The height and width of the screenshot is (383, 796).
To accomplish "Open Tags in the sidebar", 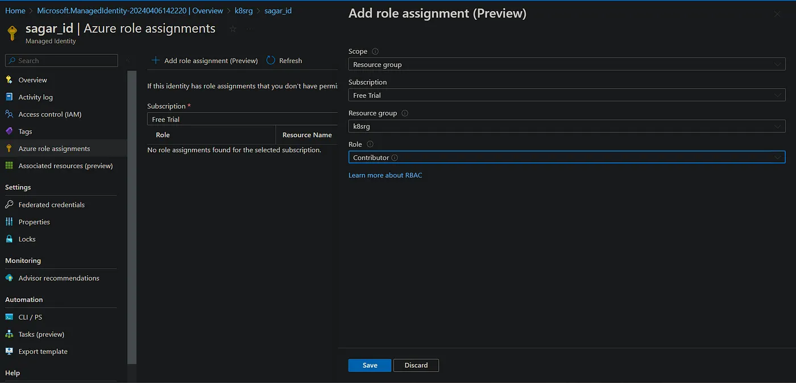I will [25, 131].
